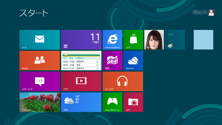Open the package tracking tile

81,61
